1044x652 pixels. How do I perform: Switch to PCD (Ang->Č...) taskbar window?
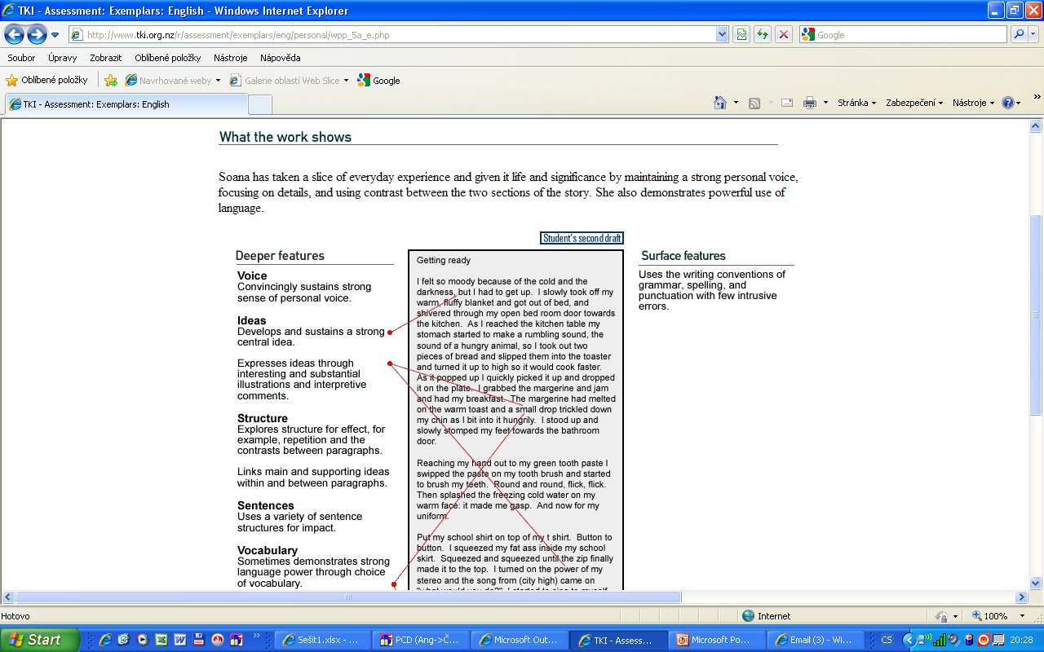[421, 640]
